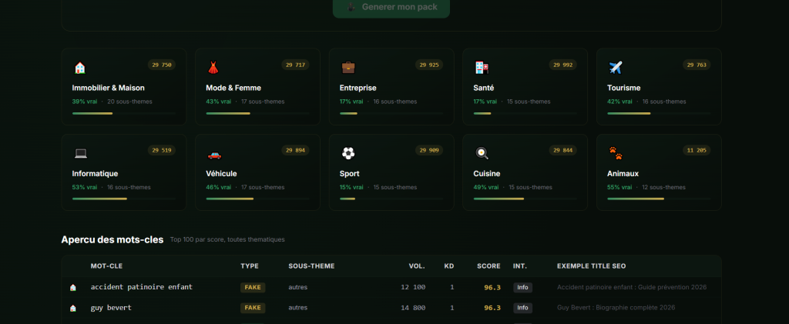Select the red dress Mode & Femme icon
This screenshot has width=789, height=324.
(213, 67)
